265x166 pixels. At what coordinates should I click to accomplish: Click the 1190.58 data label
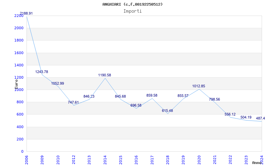(105, 75)
